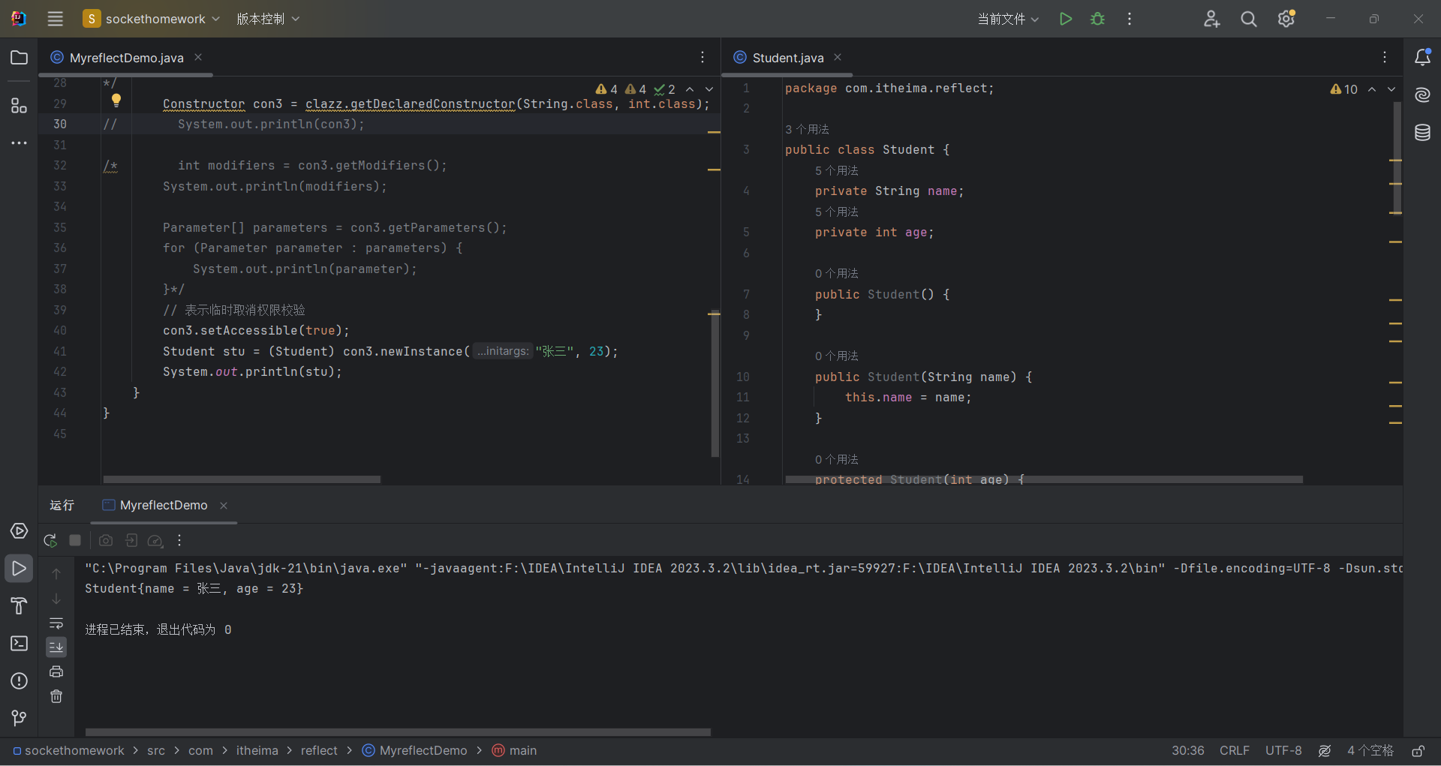The height and width of the screenshot is (766, 1441).
Task: Click the main method breadcrumb
Action: point(515,751)
